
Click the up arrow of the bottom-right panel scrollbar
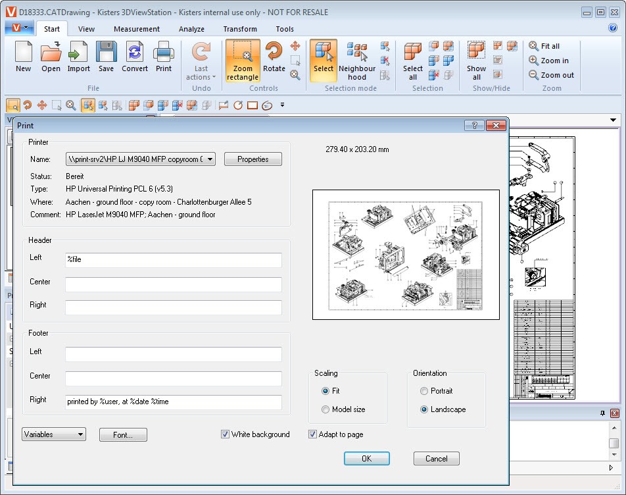click(x=614, y=429)
